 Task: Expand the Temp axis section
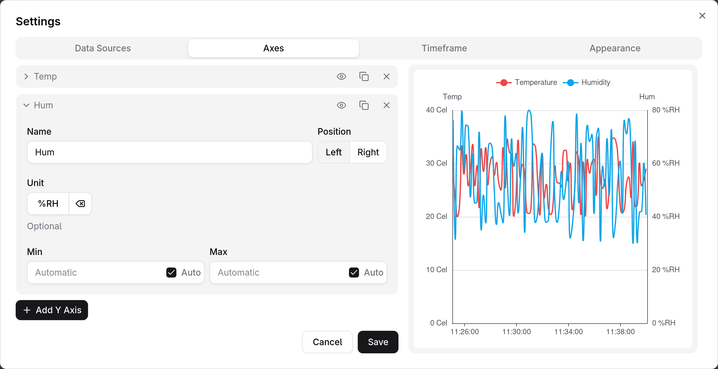click(x=26, y=76)
